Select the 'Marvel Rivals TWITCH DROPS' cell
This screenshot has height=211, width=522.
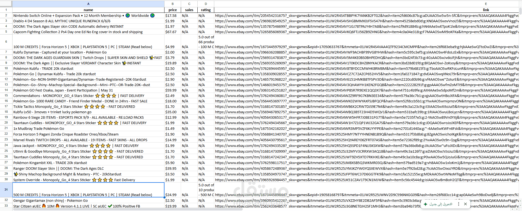coord(88,140)
